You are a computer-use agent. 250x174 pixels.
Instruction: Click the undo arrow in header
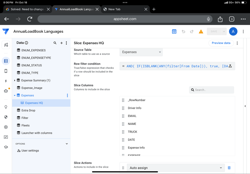pyautogui.click(x=183, y=31)
